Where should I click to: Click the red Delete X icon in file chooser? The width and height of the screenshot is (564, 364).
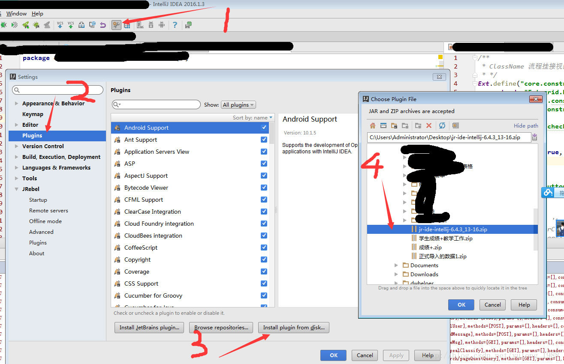point(429,125)
